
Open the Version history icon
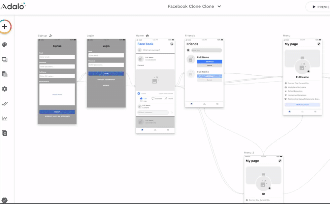pos(5,133)
